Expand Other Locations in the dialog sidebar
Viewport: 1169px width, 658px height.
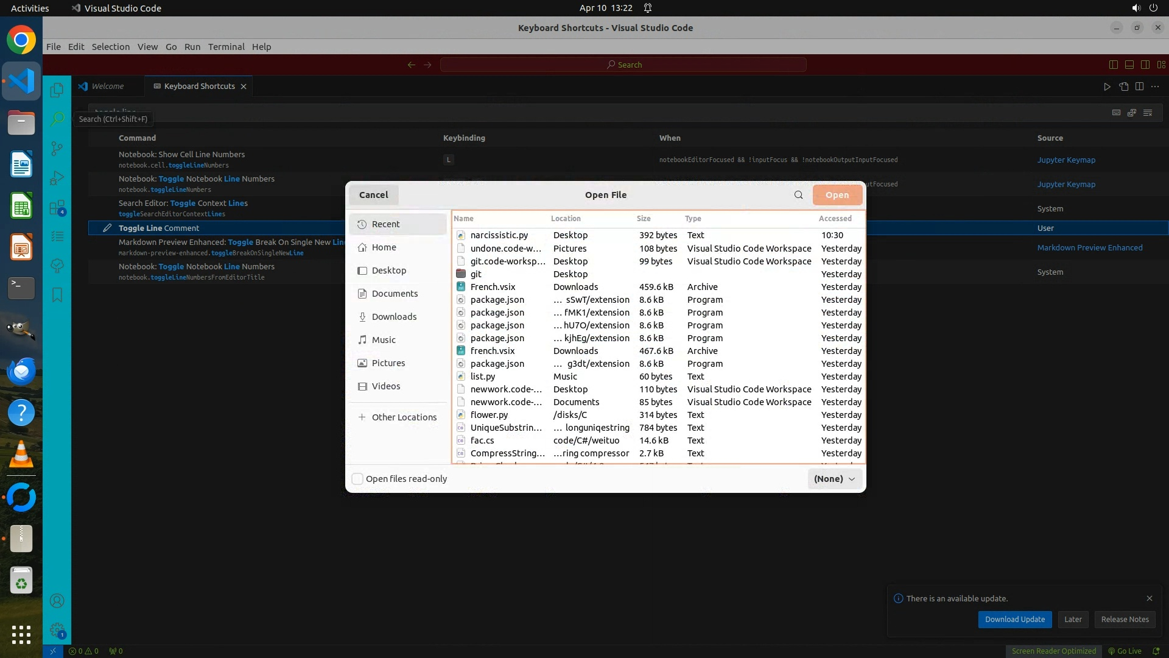(404, 417)
